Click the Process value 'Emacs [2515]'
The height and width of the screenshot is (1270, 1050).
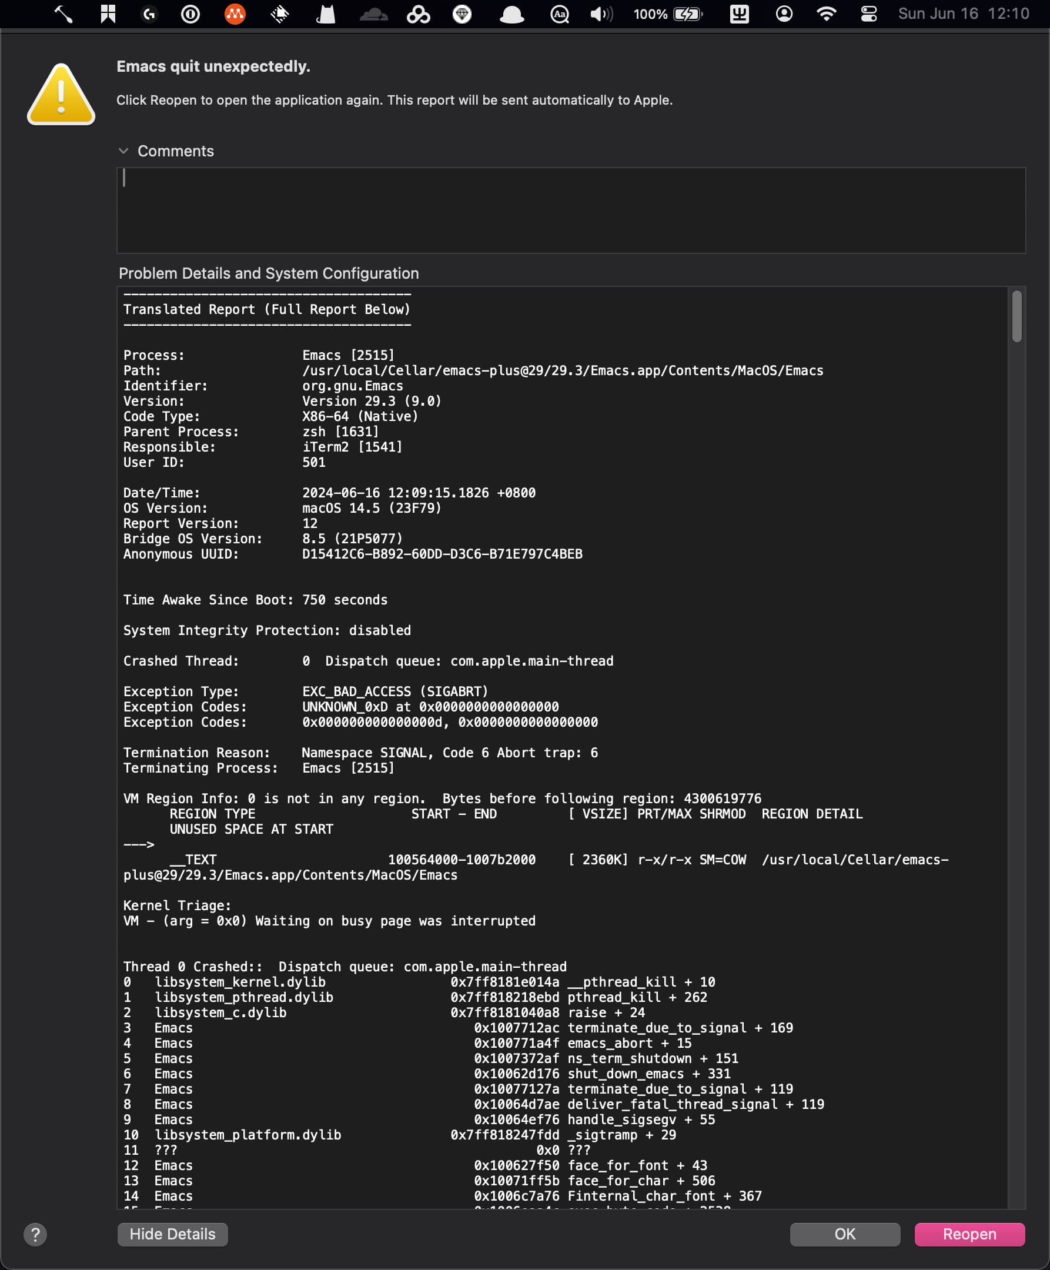pyautogui.click(x=349, y=356)
